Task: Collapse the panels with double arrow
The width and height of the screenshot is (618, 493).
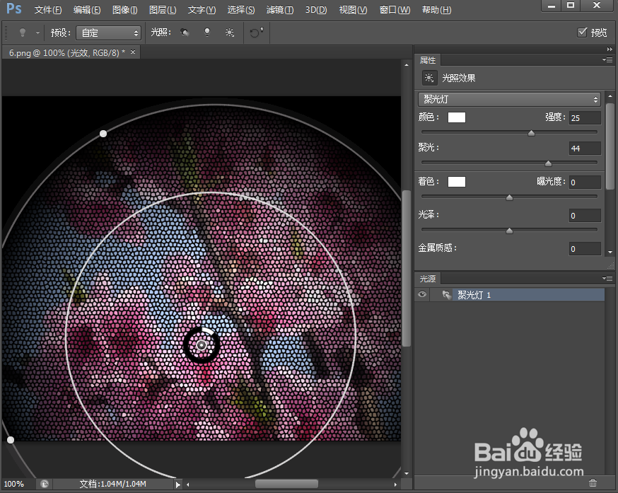Action: click(610, 50)
